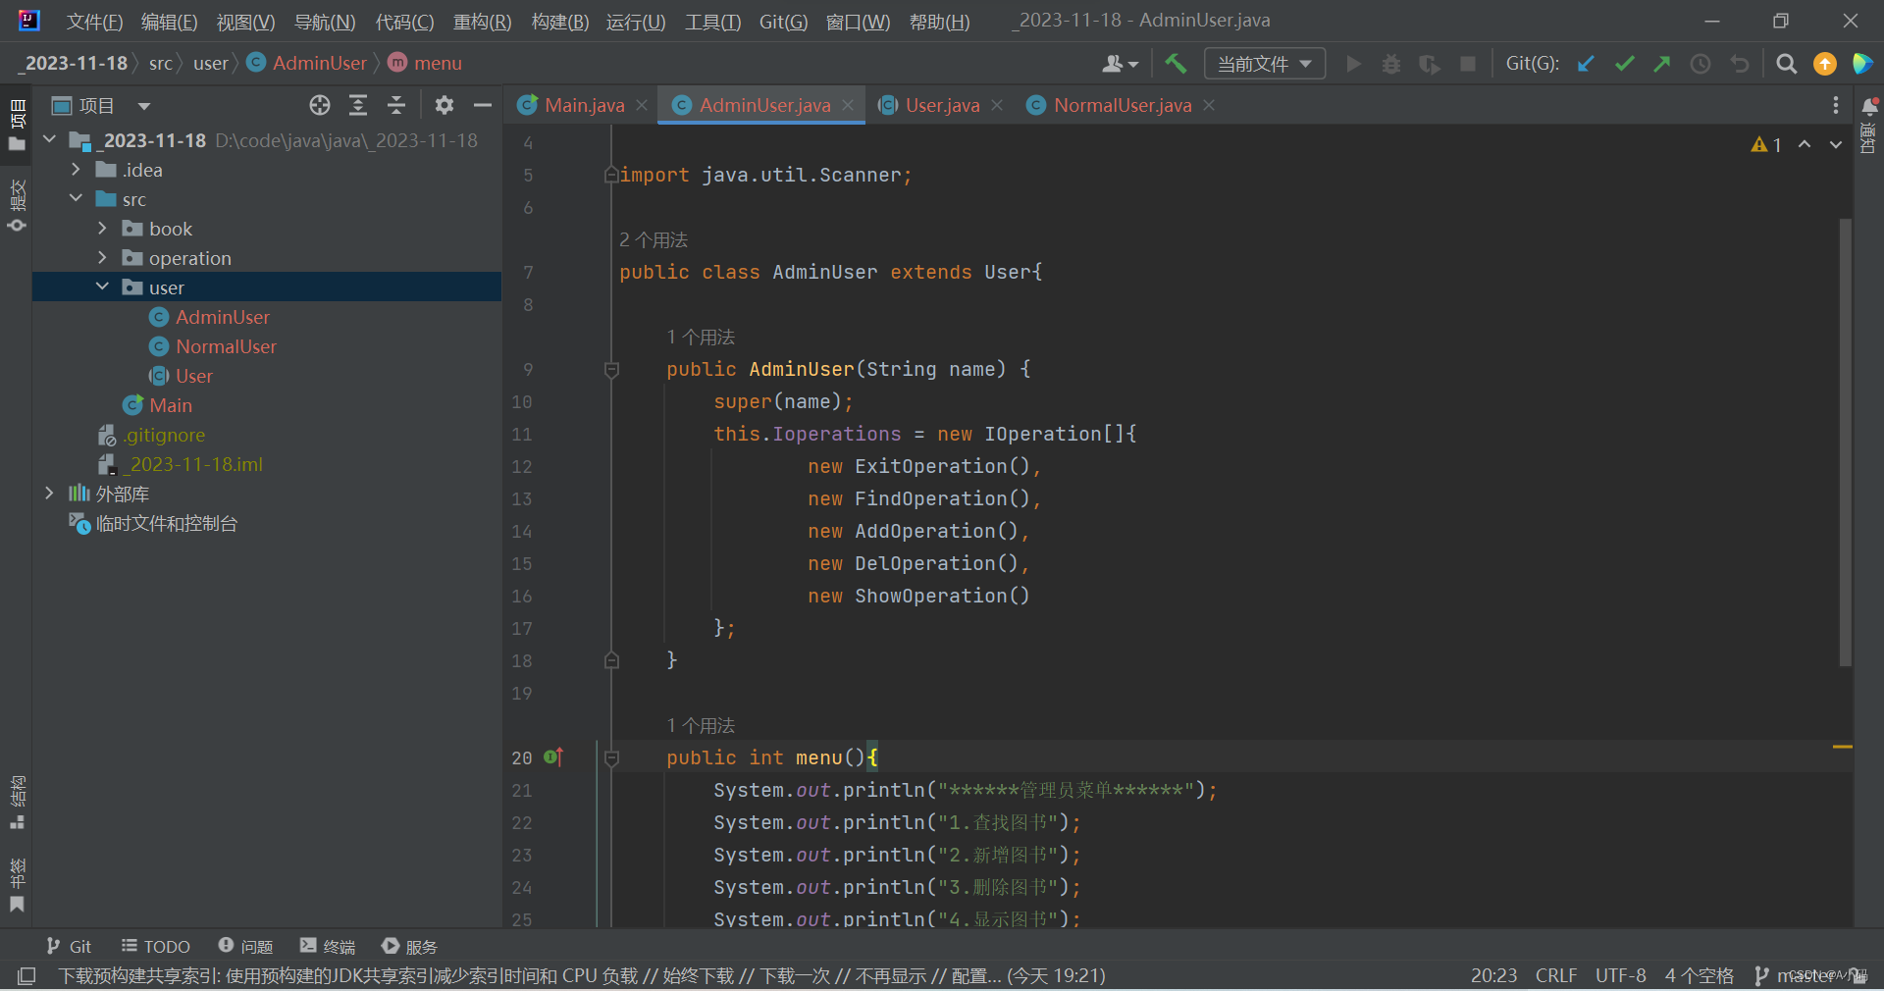This screenshot has height=991, width=1884.
Task: Open editor tabs more options menu
Action: [1836, 105]
